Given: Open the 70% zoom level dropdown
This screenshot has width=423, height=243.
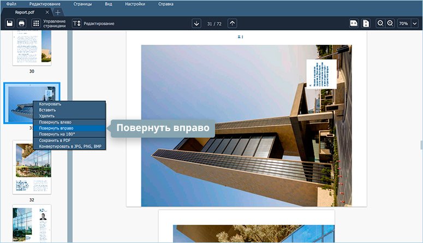Looking at the screenshot, I should (x=415, y=23).
